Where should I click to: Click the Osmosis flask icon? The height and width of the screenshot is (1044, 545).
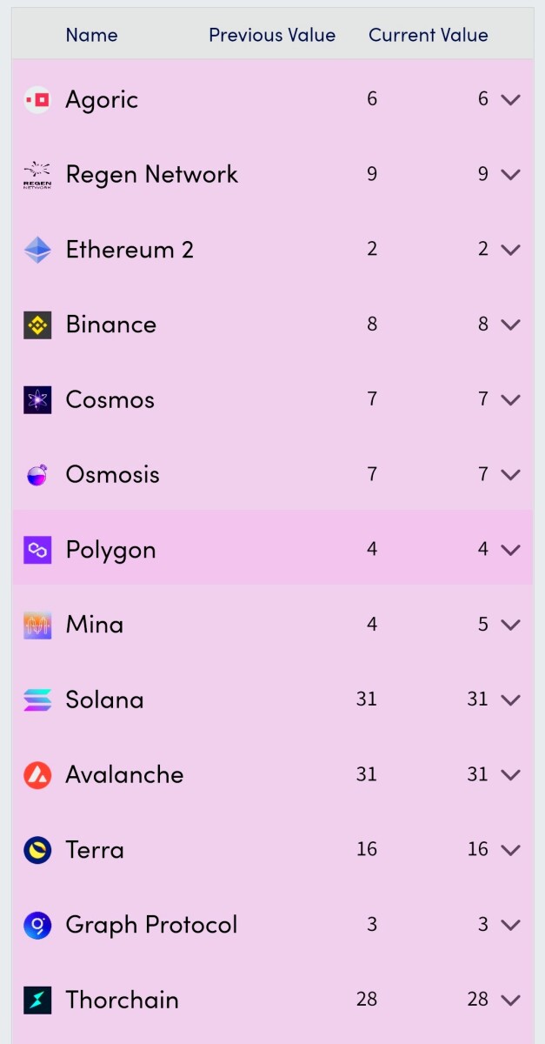(x=37, y=475)
